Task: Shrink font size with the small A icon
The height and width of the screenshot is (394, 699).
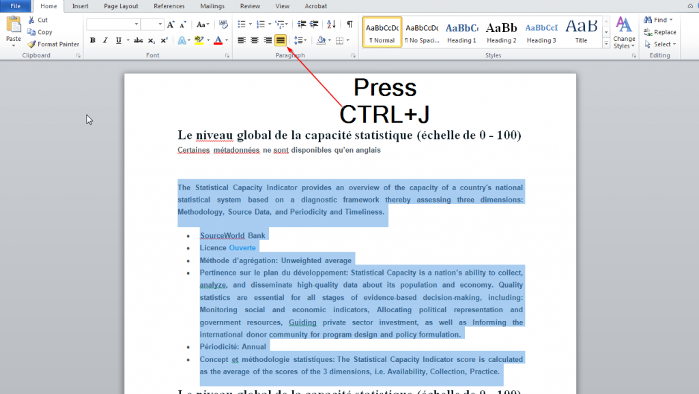Action: pyautogui.click(x=183, y=25)
